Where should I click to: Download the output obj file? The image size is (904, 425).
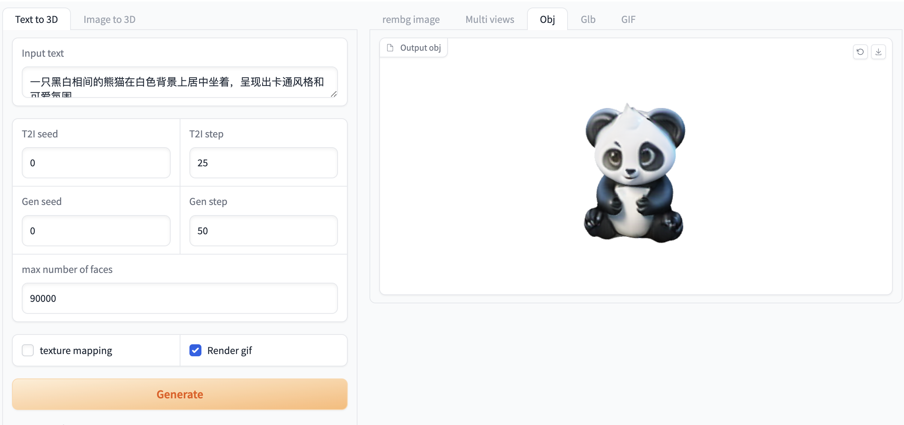[x=878, y=52]
